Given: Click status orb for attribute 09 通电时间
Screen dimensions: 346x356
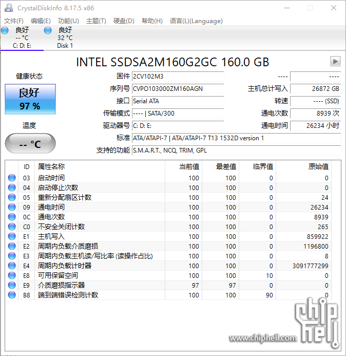Looking at the screenshot, I should point(12,208).
